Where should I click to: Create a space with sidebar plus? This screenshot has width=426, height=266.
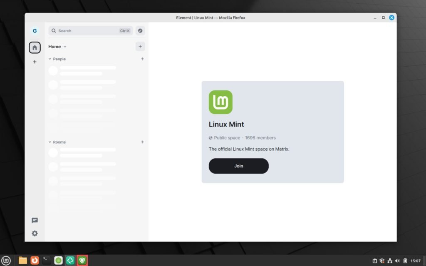(35, 62)
